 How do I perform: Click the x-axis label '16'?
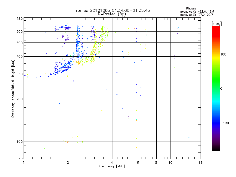201,163
